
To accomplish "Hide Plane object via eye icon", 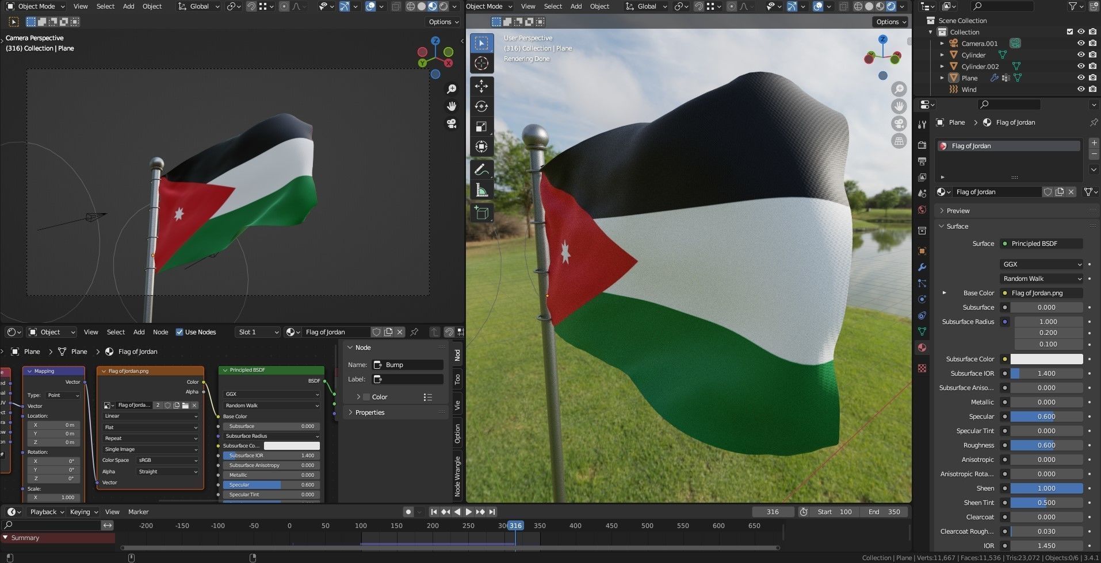I will 1080,78.
